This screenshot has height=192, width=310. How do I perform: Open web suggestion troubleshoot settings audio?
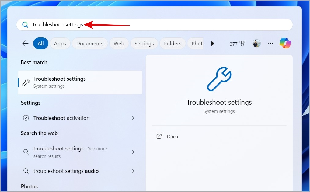tap(80, 171)
